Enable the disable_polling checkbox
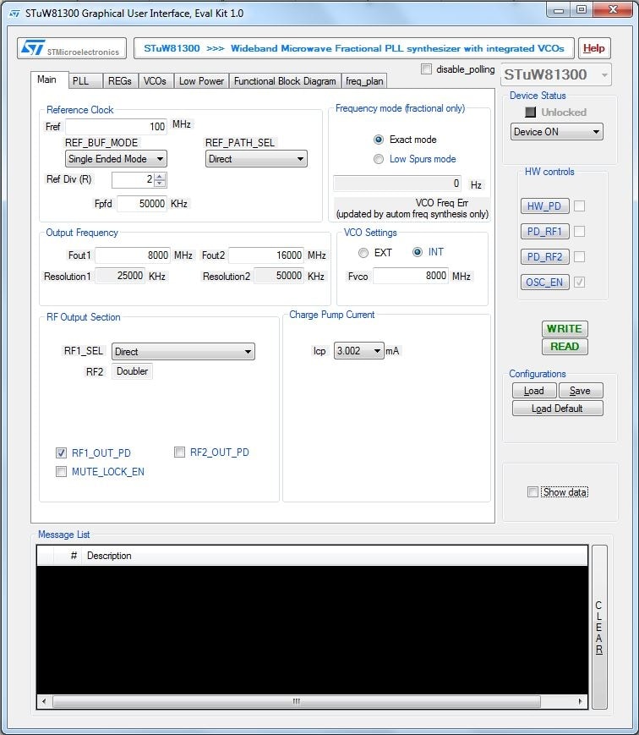 pos(427,69)
